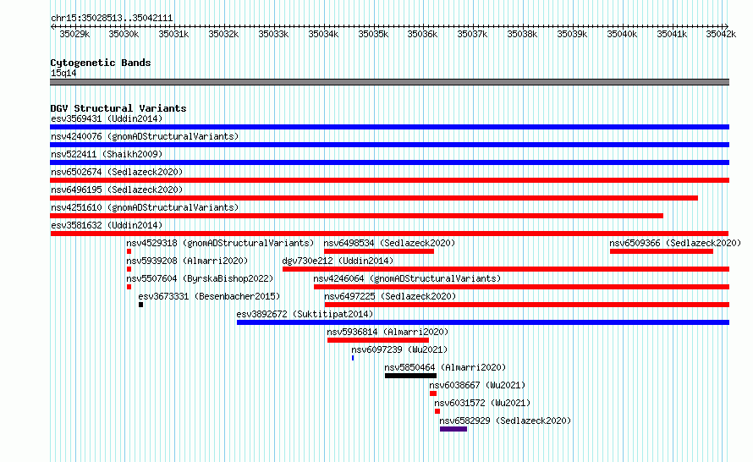Click the 35032k ruler tick label
Viewport: 753px width, 462px height.
click(x=223, y=34)
